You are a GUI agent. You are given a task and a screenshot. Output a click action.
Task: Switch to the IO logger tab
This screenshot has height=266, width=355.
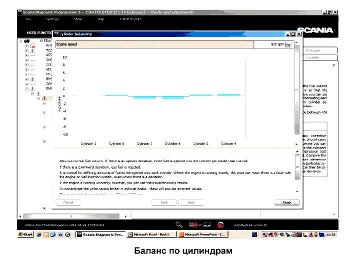tap(313, 50)
